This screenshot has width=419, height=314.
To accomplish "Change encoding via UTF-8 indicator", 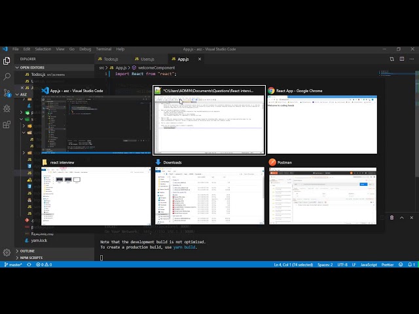I will click(342, 264).
